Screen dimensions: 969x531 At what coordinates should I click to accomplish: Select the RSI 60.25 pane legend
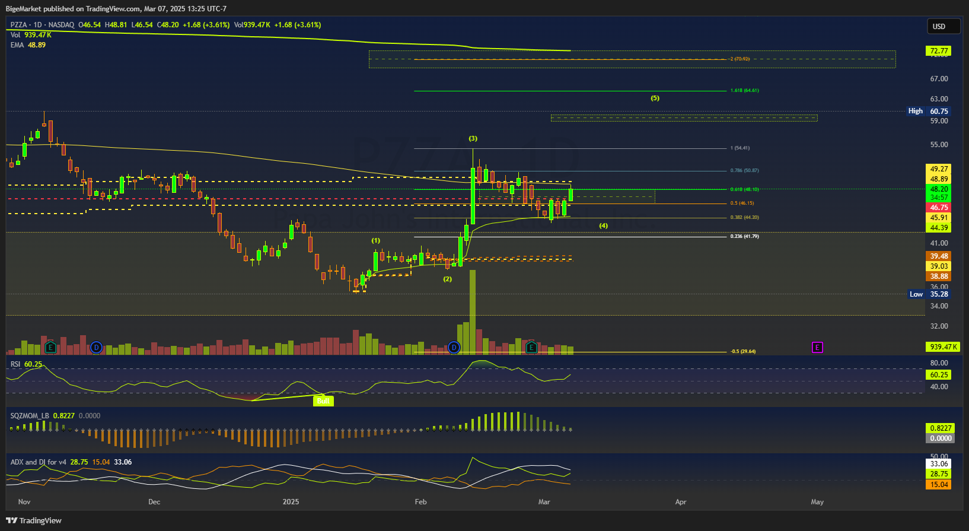[26, 364]
